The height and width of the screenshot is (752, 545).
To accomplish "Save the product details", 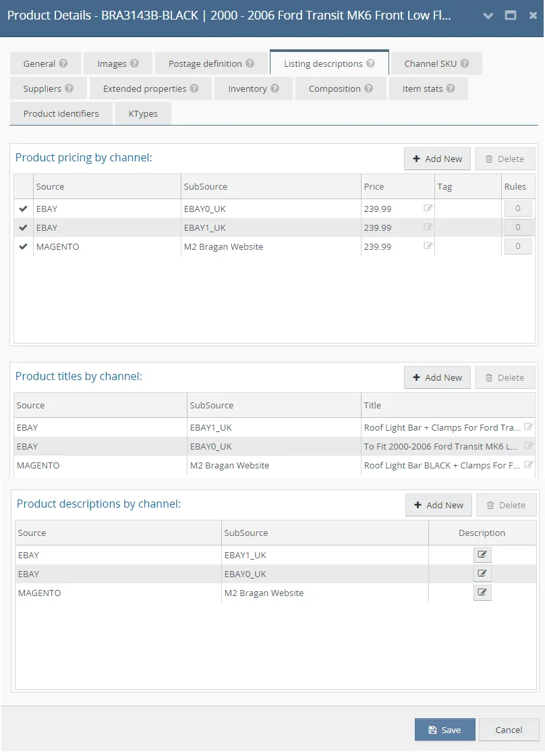I will 444,730.
